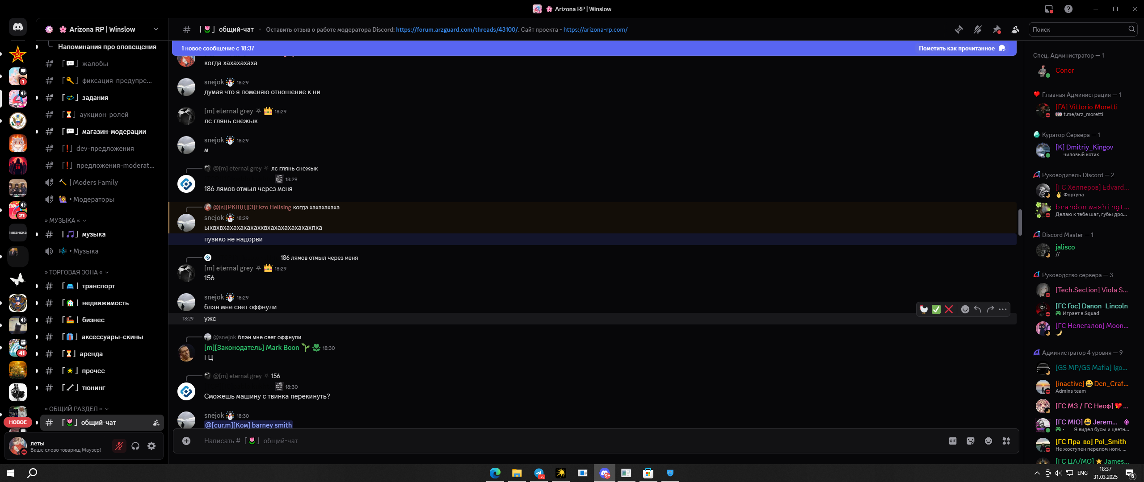
Task: Open user settings gear
Action: [x=151, y=446]
